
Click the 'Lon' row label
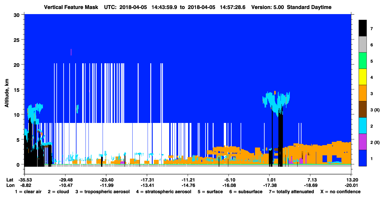tap(10, 185)
